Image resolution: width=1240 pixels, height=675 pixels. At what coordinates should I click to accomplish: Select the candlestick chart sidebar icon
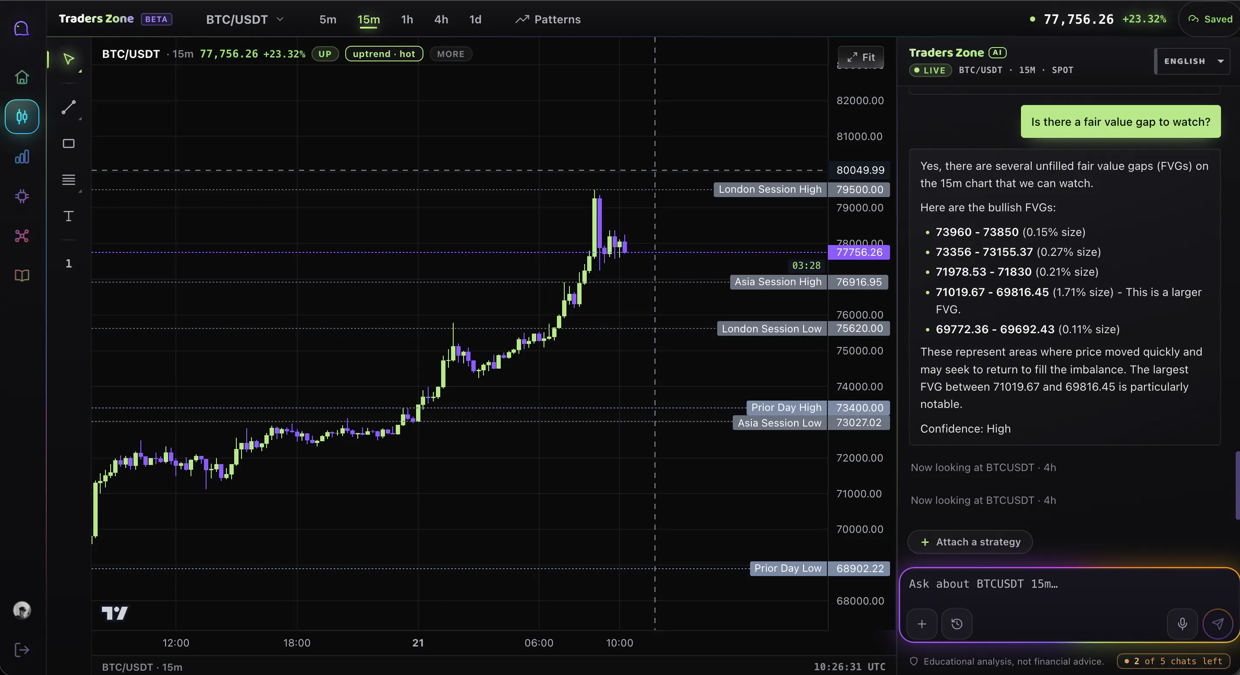pos(22,117)
